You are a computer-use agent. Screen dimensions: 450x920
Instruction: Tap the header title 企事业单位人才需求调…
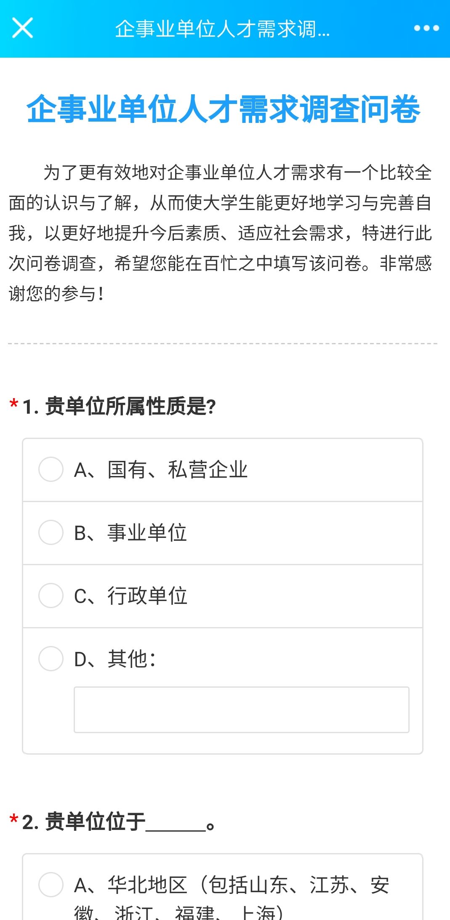(x=222, y=29)
